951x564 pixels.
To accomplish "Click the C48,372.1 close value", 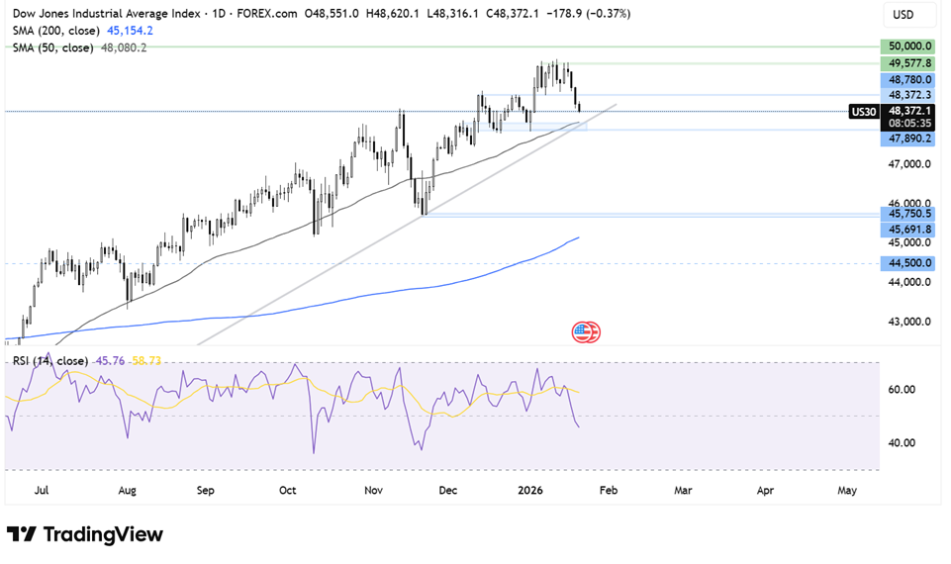I will [513, 13].
